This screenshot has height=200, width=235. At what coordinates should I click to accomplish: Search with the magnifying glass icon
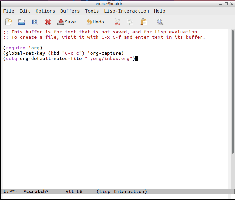click(x=160, y=22)
